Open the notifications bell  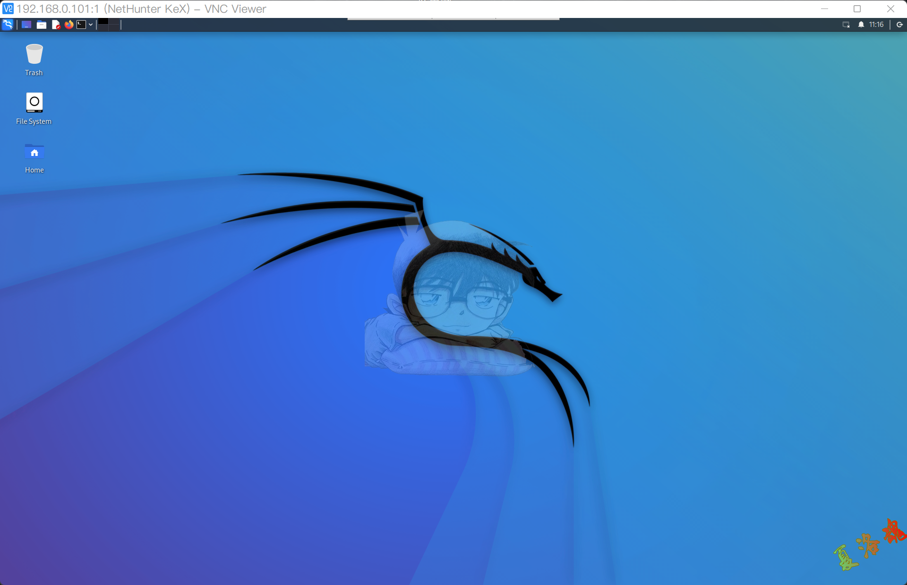click(861, 25)
